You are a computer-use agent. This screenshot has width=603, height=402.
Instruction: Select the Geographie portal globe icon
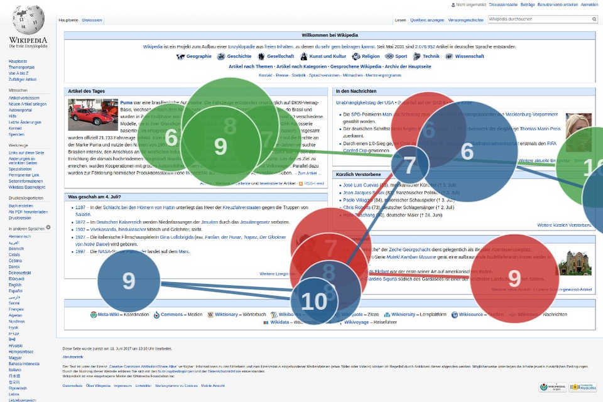click(x=182, y=56)
